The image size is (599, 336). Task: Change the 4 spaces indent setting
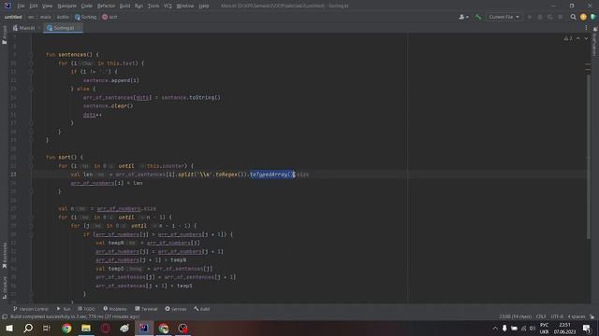pos(577,317)
